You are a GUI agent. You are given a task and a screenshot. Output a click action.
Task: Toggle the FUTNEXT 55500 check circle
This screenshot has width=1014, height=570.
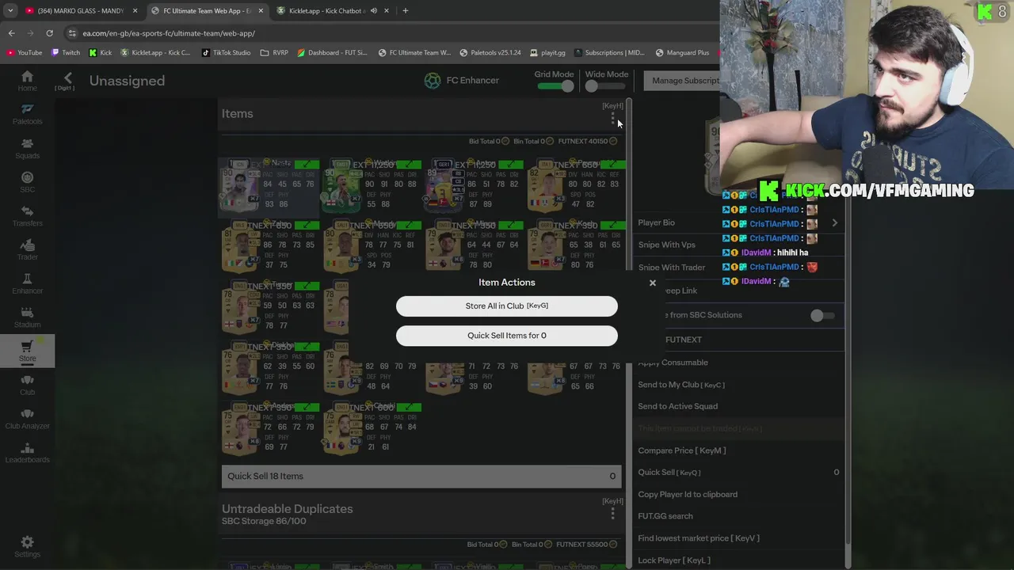click(x=613, y=545)
